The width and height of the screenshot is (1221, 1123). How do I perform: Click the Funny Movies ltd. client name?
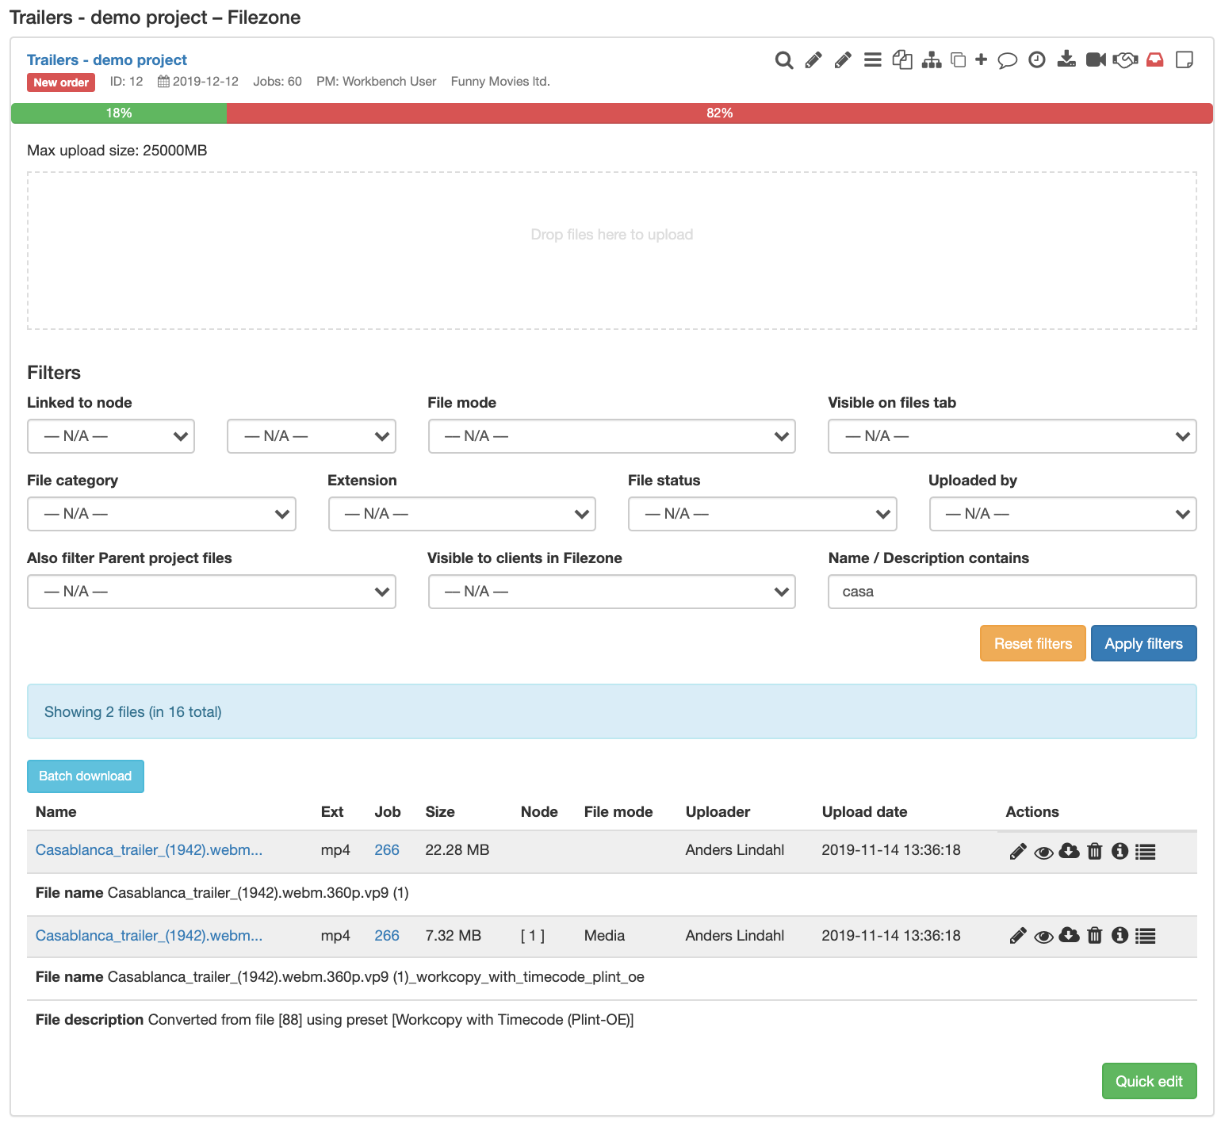point(500,82)
